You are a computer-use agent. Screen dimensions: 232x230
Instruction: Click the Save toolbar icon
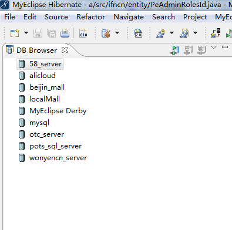point(38,33)
